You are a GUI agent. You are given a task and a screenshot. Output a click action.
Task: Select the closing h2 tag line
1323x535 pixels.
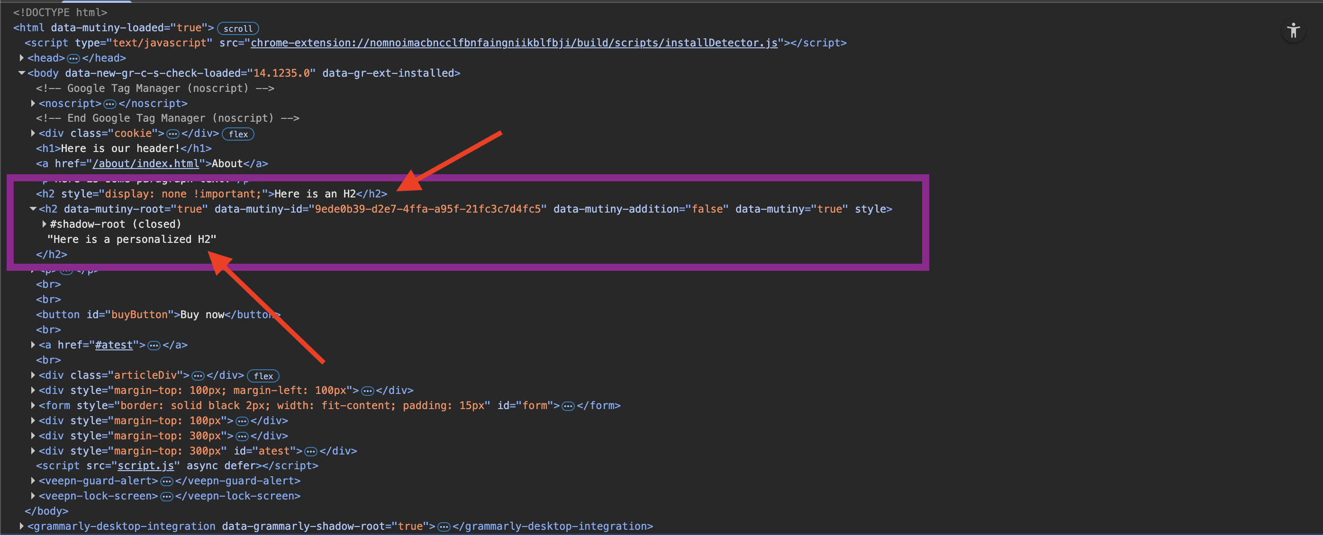click(x=51, y=254)
